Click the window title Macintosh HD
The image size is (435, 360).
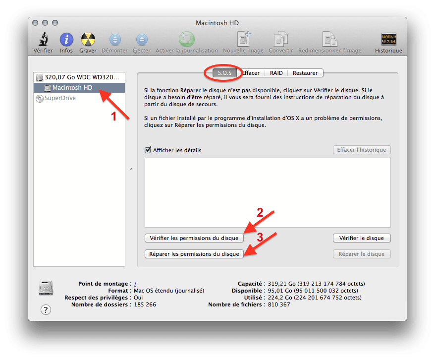point(217,23)
